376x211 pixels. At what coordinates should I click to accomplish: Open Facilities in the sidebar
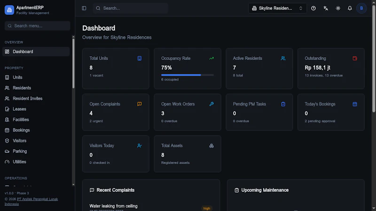(x=36, y=120)
